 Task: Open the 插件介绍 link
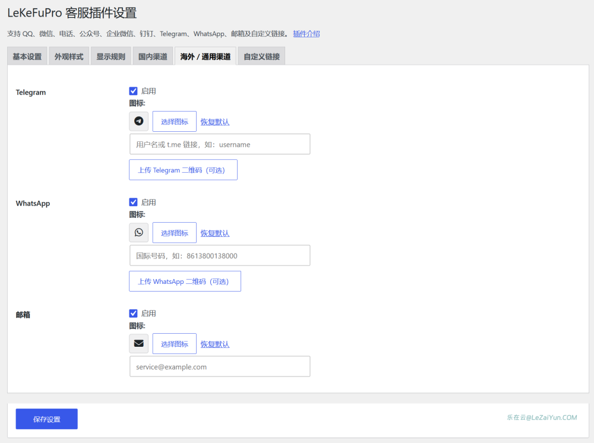click(307, 34)
